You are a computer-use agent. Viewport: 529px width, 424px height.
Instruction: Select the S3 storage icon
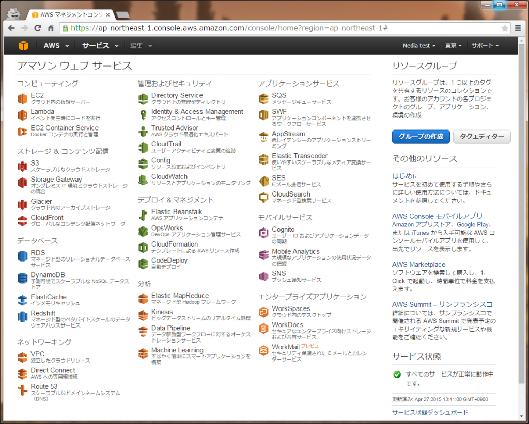pos(22,166)
